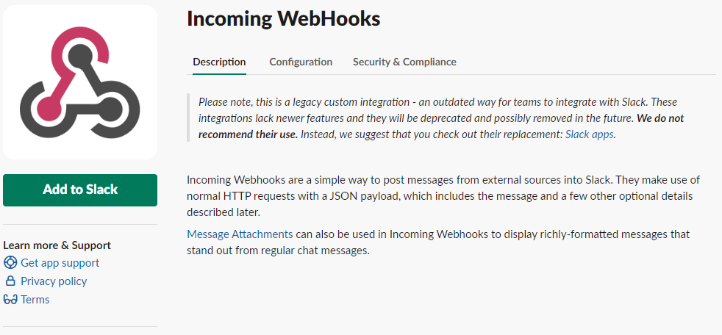
Task: Follow the Slack apps link
Action: pos(590,134)
